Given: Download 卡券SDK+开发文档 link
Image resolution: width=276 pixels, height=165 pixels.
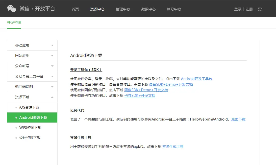Looking at the screenshot, I should (x=140, y=96).
